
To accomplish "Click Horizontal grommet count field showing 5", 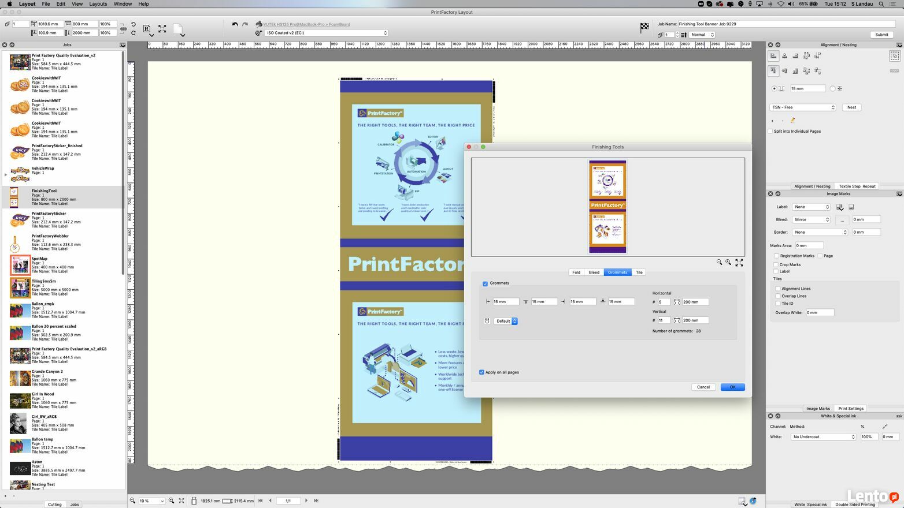I will click(664, 302).
